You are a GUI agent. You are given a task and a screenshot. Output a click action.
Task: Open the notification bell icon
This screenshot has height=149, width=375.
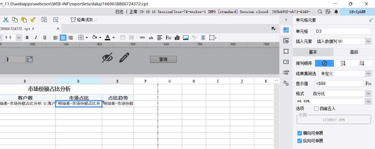click(336, 12)
